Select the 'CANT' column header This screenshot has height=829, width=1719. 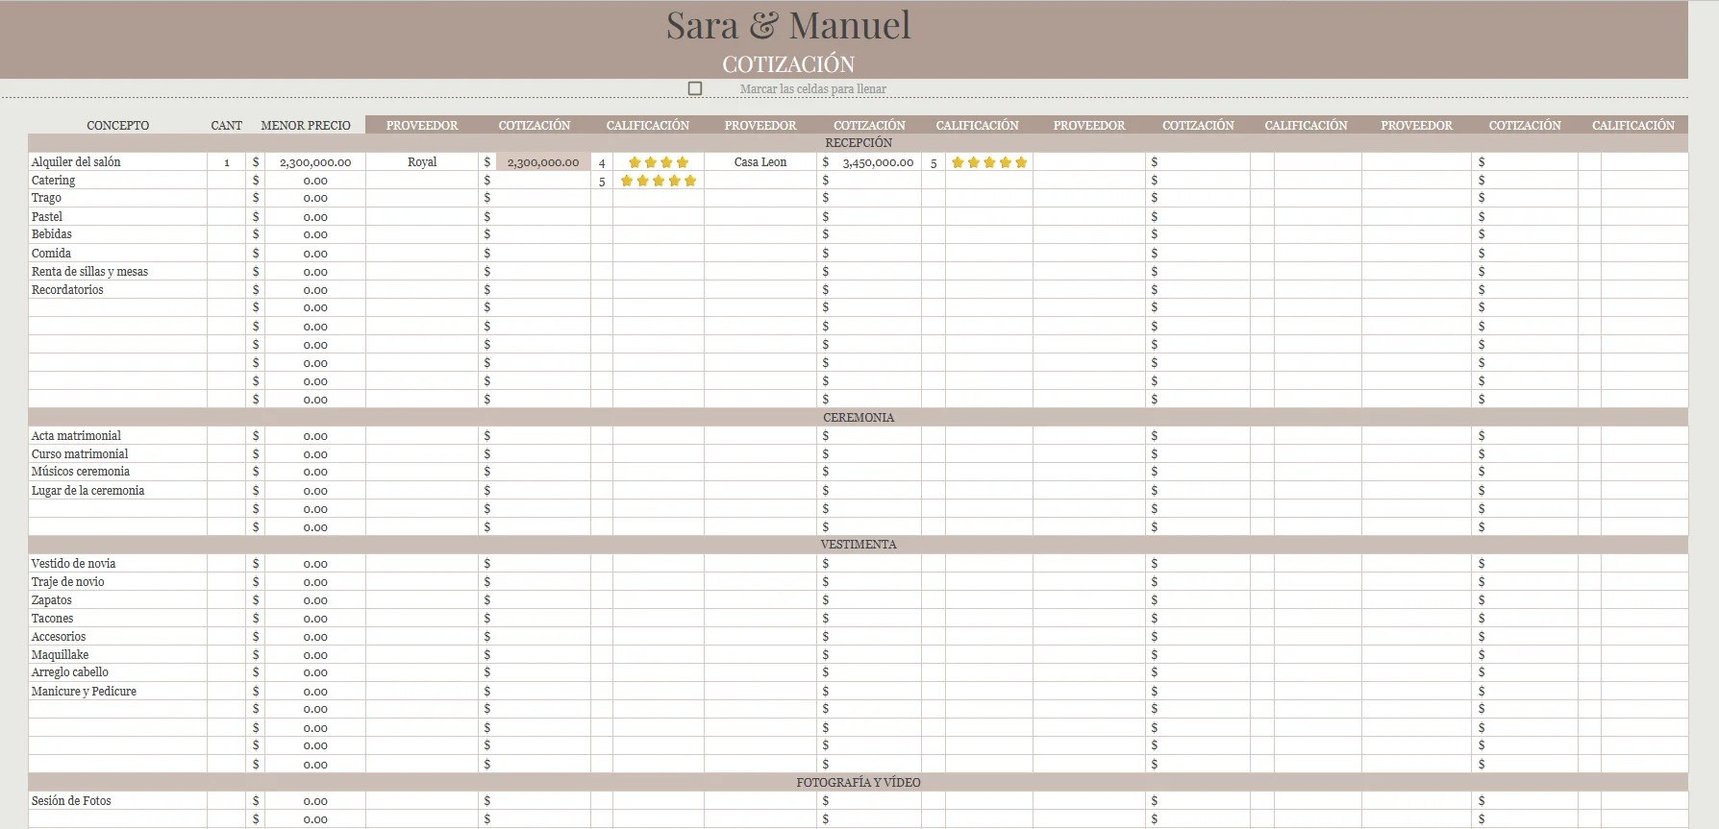point(227,126)
